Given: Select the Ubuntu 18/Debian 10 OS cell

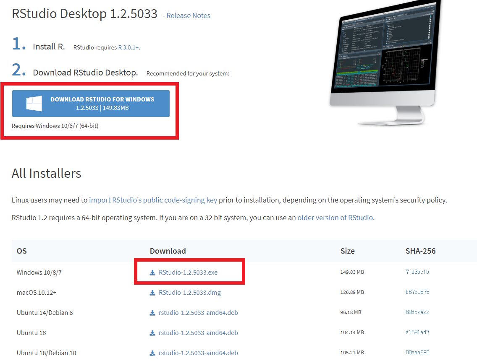Looking at the screenshot, I should click(46, 353).
